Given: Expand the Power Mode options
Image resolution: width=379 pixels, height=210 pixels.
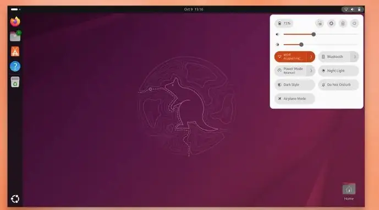Looking at the screenshot, I should [311, 71].
